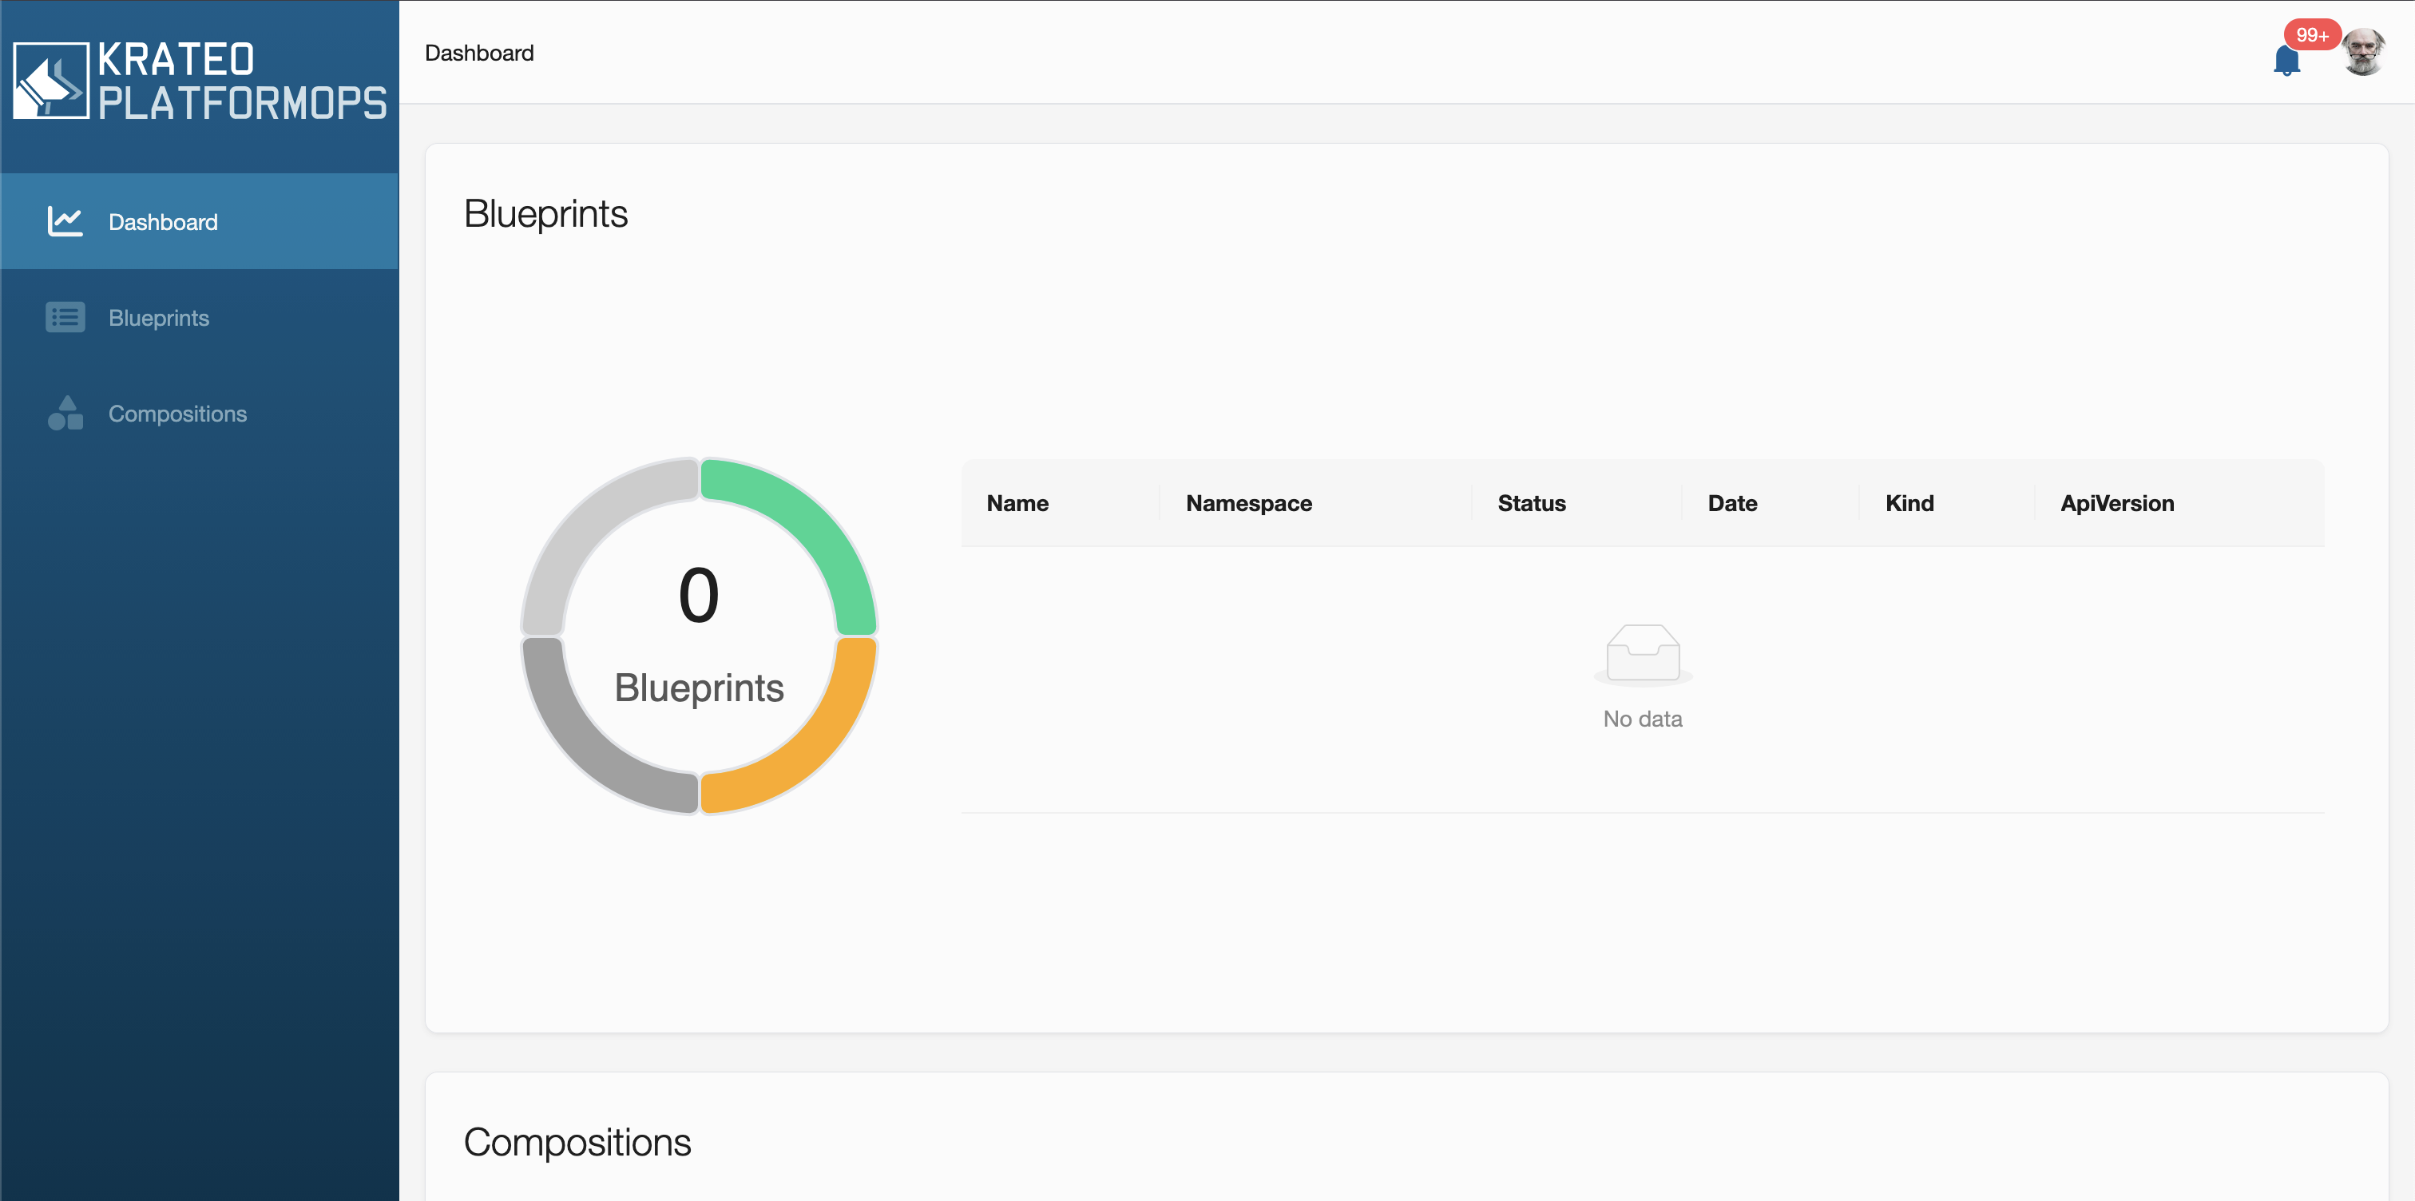The image size is (2415, 1201).
Task: Click the Name column header
Action: click(1017, 503)
